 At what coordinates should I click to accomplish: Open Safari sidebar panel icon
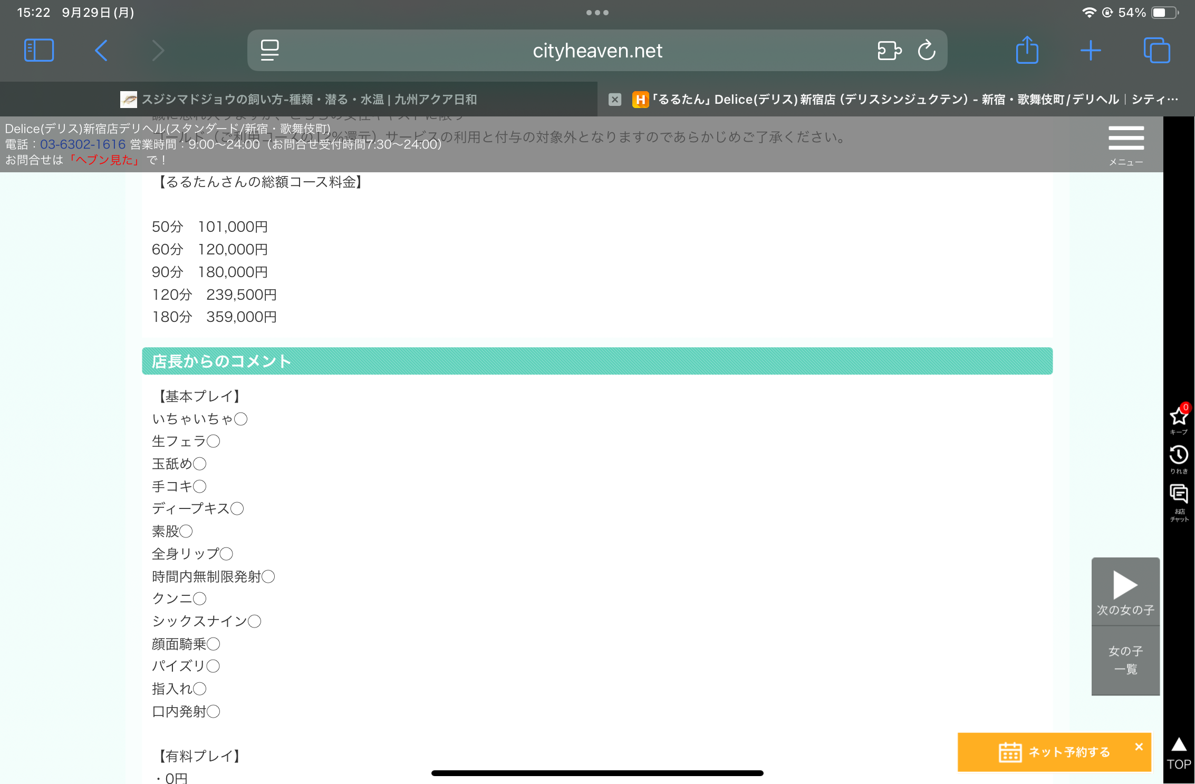coord(39,51)
